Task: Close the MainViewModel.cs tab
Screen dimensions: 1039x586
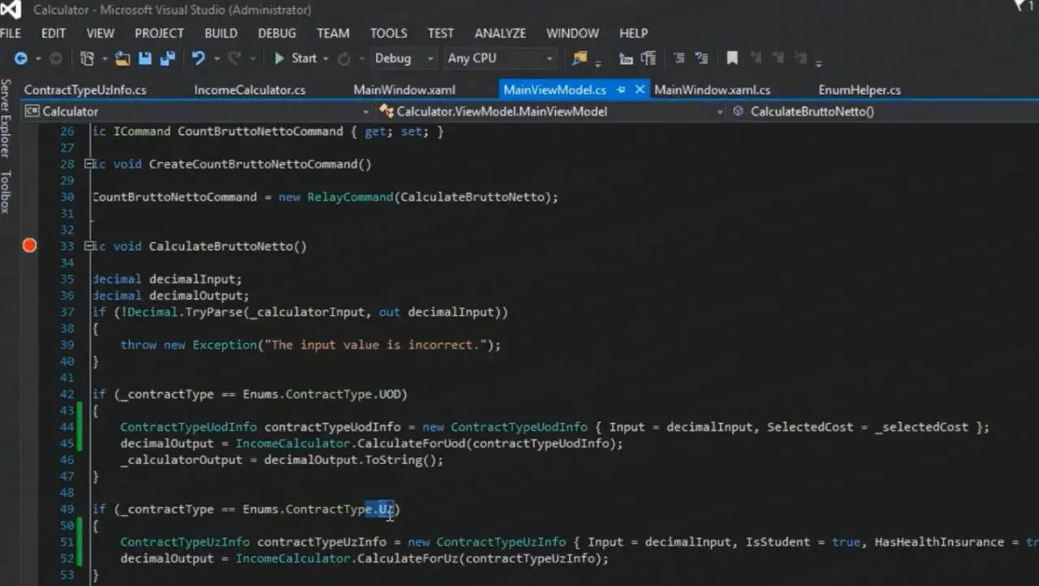Action: (640, 90)
